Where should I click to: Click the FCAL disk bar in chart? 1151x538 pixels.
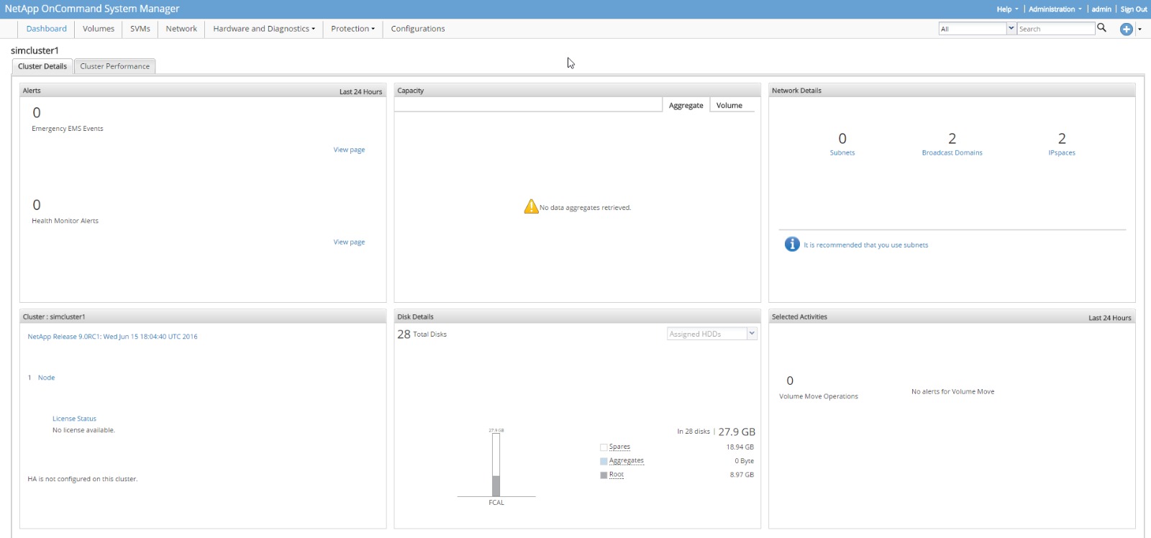pyautogui.click(x=496, y=465)
